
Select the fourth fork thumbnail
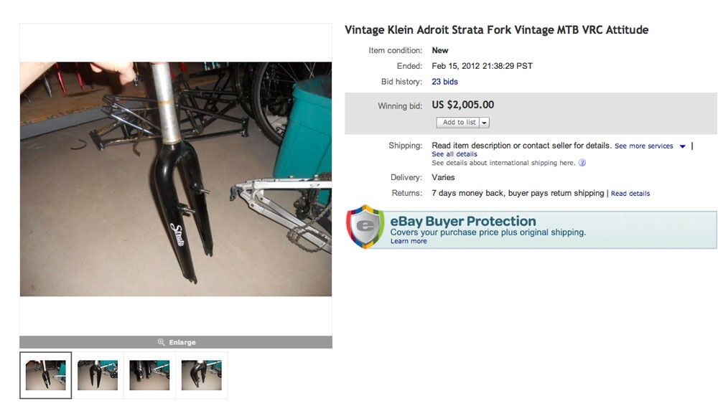(202, 375)
